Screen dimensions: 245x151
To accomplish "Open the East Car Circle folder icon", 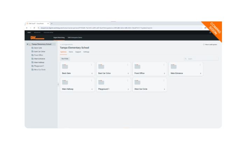I will pos(101,66).
